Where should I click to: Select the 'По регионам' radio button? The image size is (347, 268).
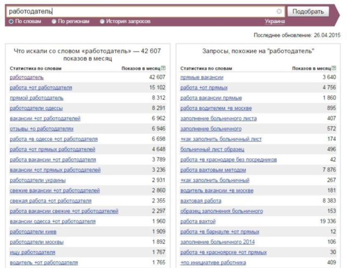tap(54, 22)
